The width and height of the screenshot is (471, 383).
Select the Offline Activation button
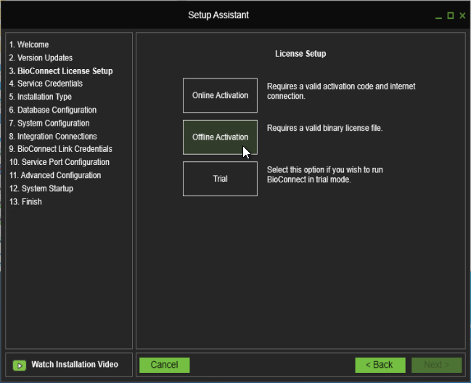point(220,137)
